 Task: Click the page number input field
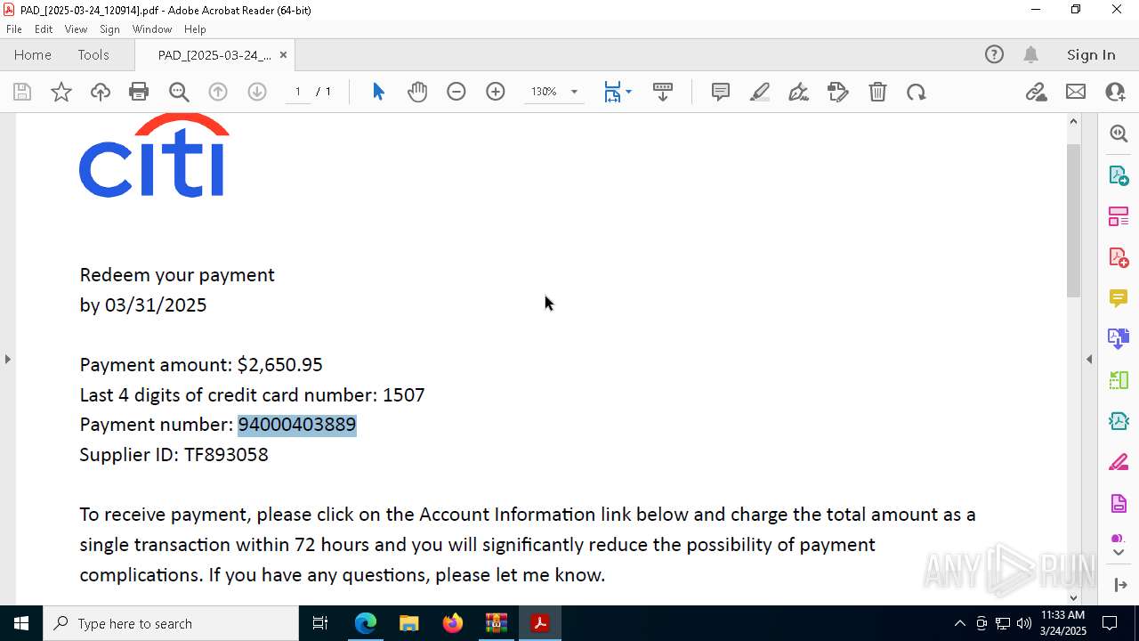point(298,92)
